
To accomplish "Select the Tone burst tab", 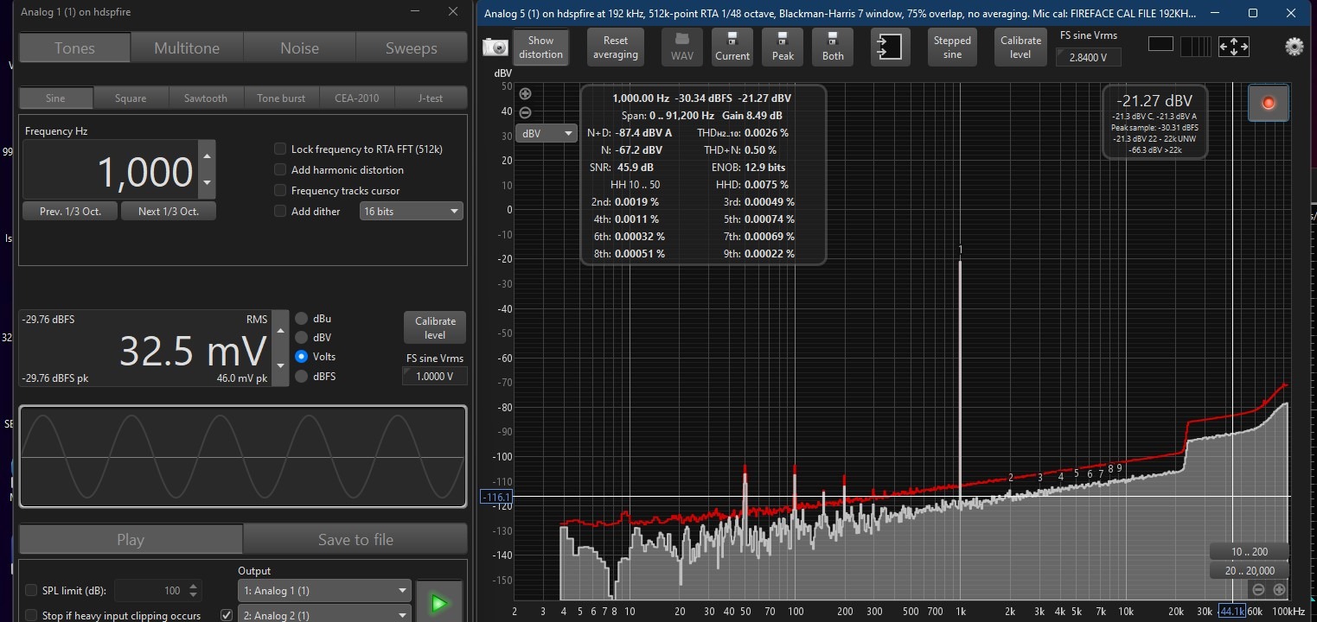I will click(x=281, y=98).
